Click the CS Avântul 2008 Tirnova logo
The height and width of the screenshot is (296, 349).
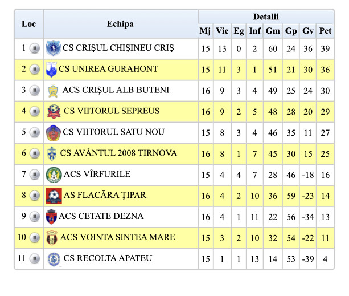pyautogui.click(x=52, y=153)
